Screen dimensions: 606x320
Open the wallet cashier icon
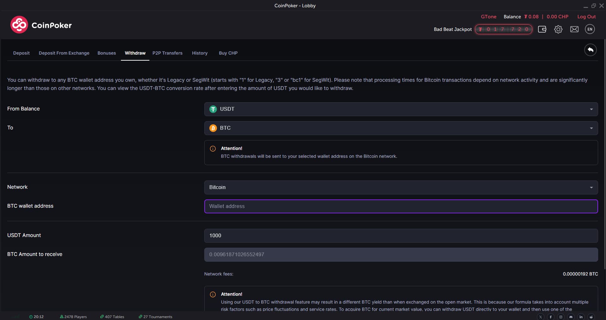point(542,29)
